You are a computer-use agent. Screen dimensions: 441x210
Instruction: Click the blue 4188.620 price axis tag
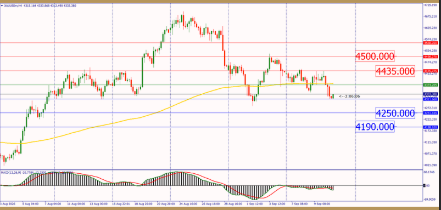click(x=431, y=127)
